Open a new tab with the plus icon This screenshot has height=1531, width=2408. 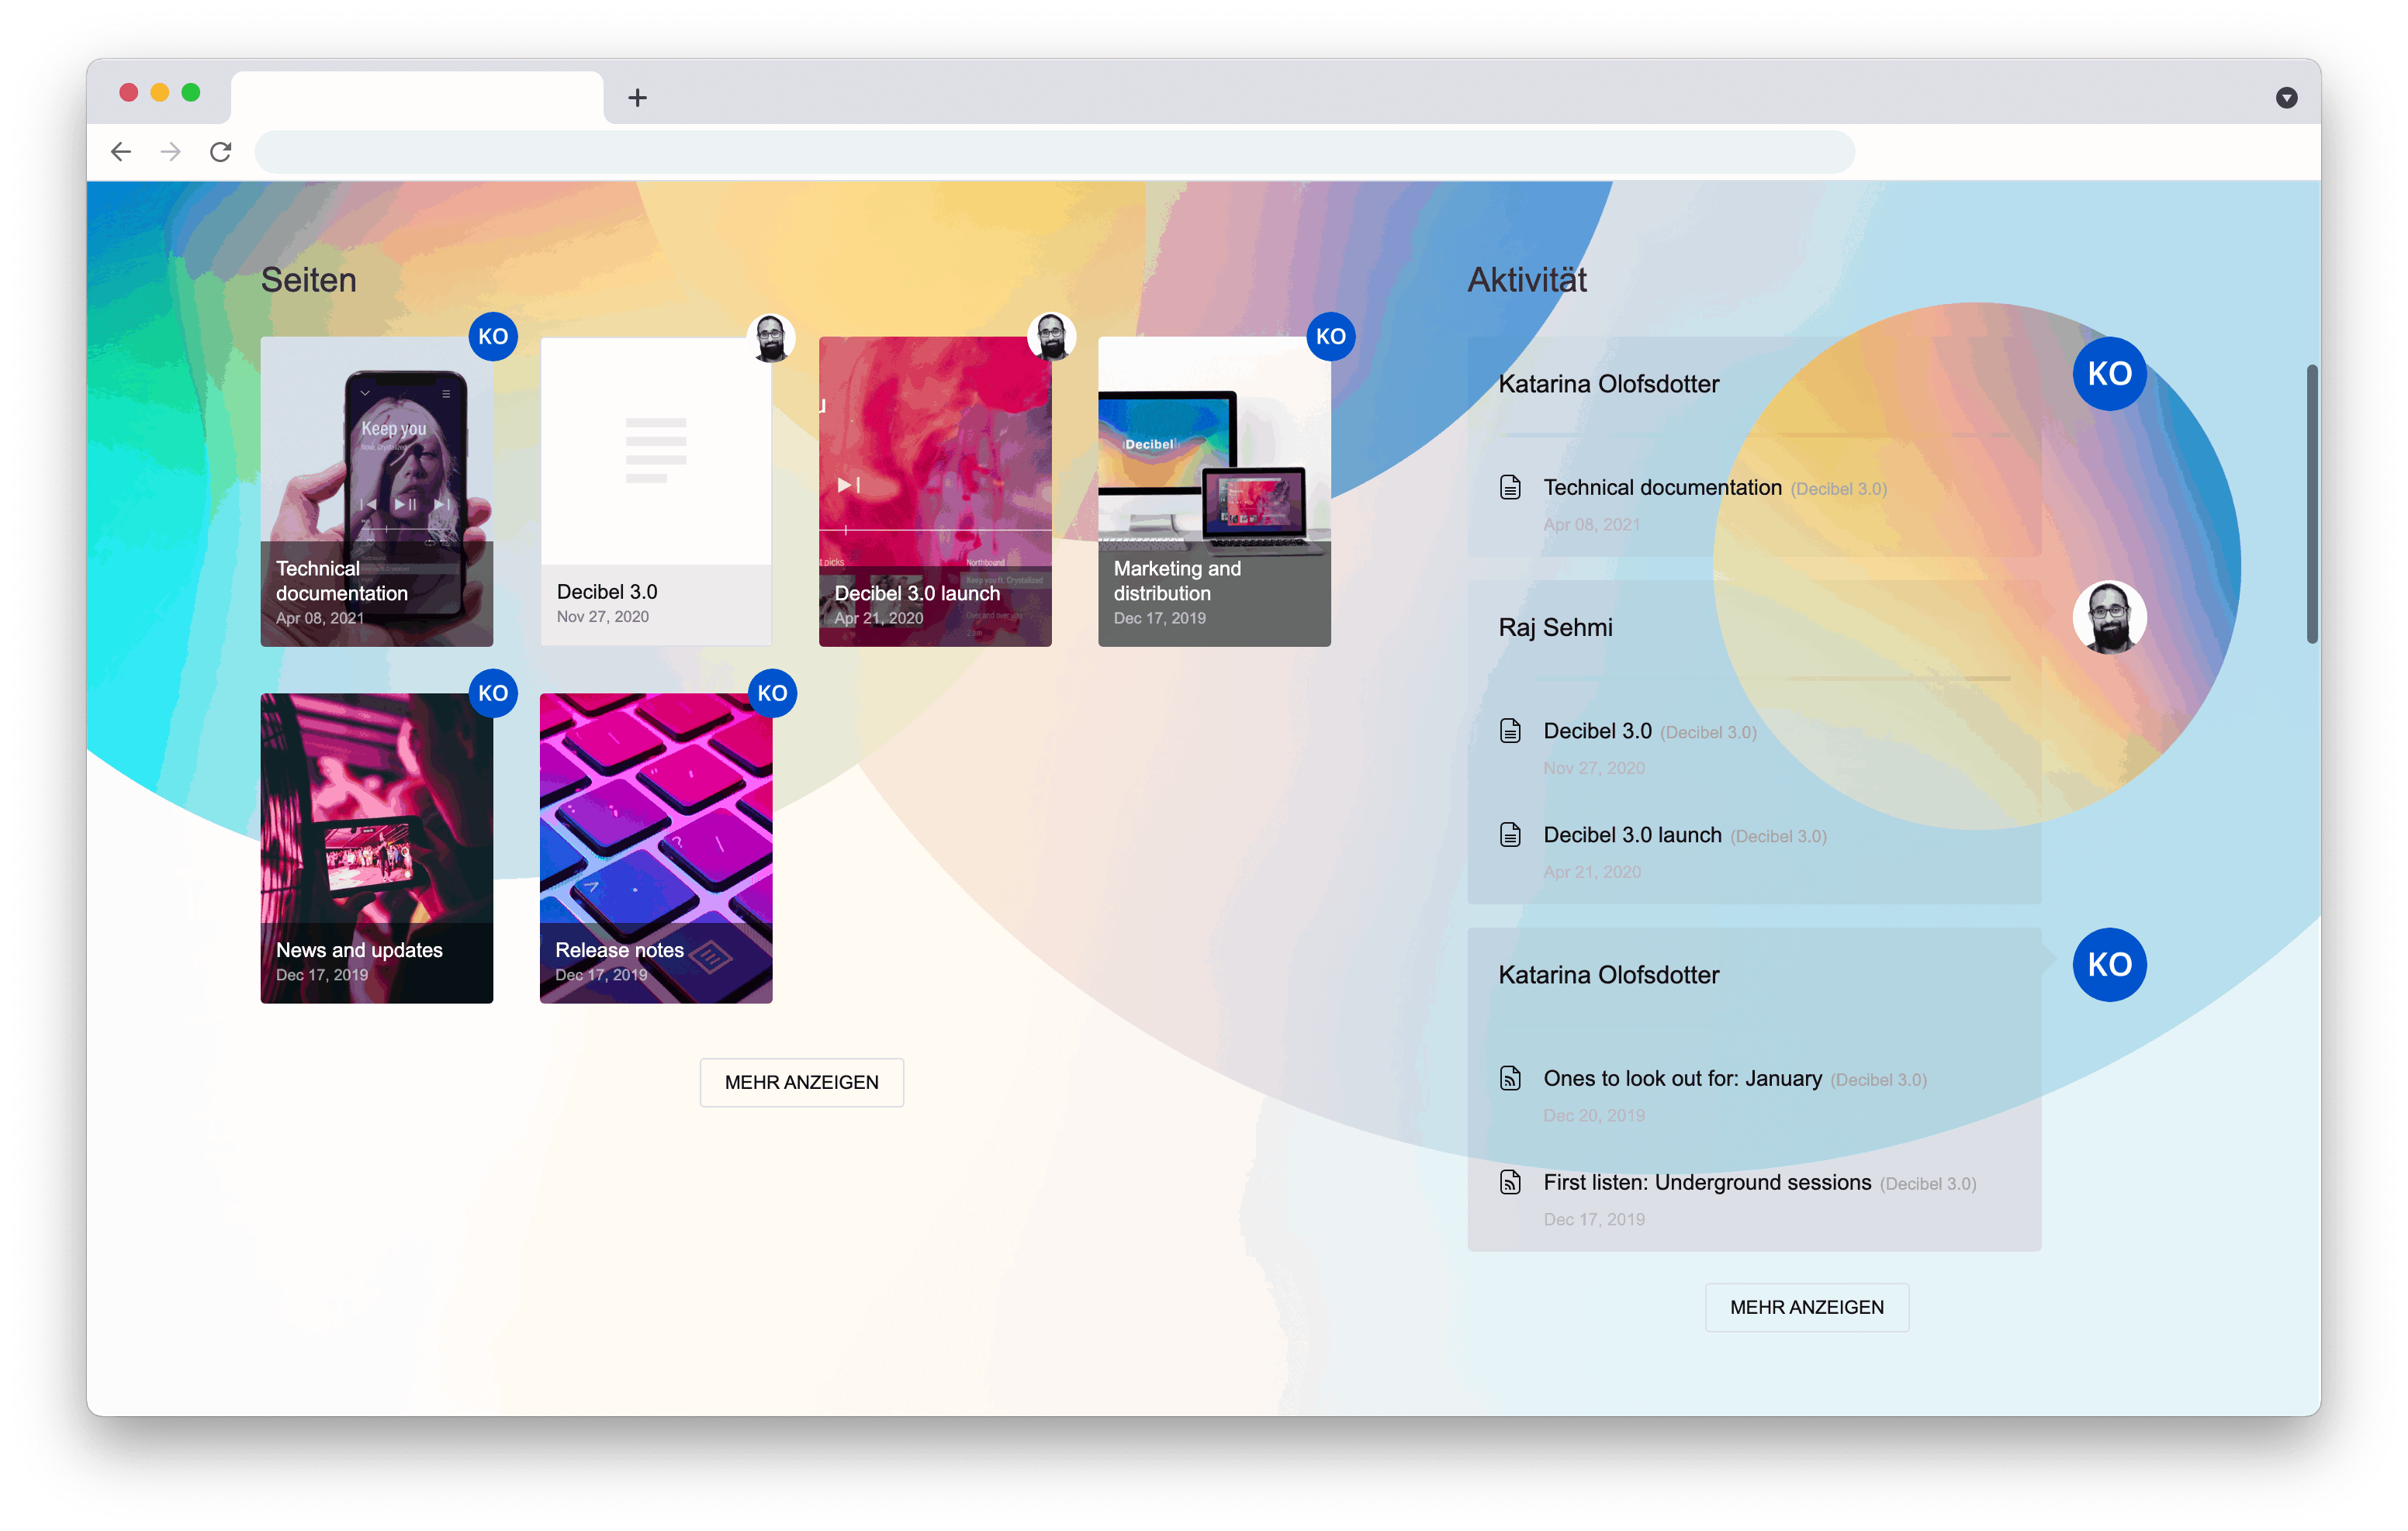[637, 98]
